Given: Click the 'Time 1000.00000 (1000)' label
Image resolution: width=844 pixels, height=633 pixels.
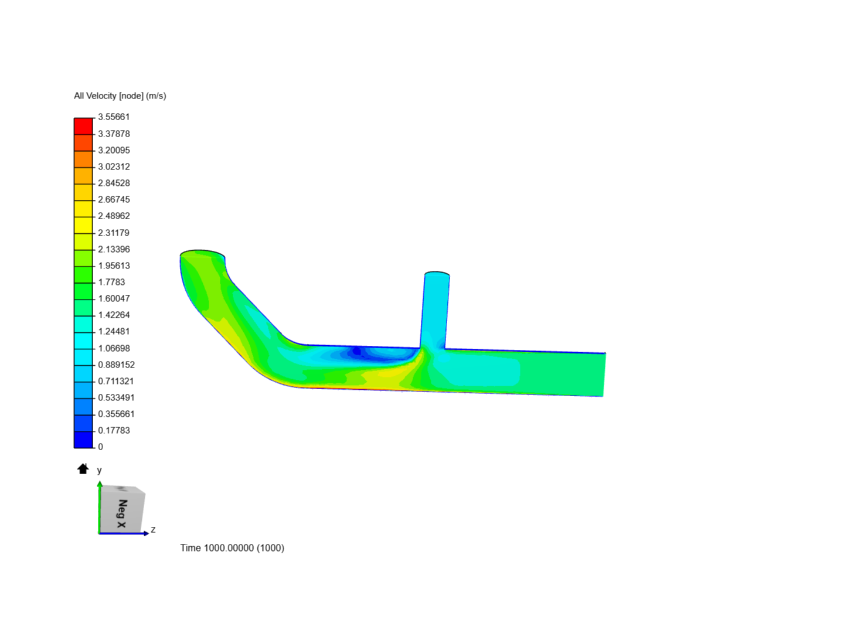Looking at the screenshot, I should 232,547.
